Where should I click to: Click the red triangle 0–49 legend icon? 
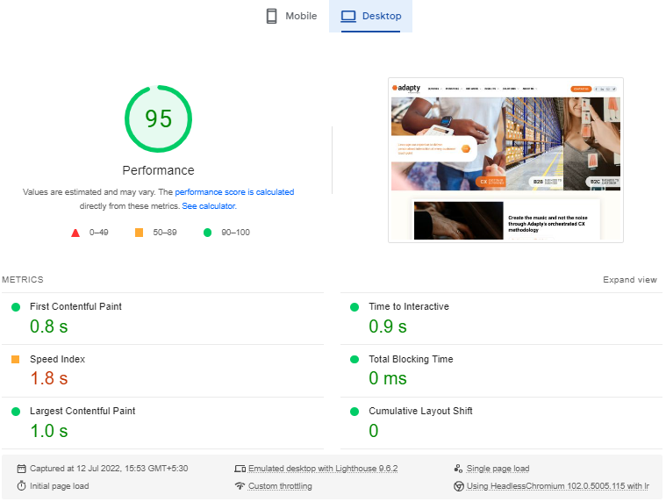pyautogui.click(x=75, y=233)
